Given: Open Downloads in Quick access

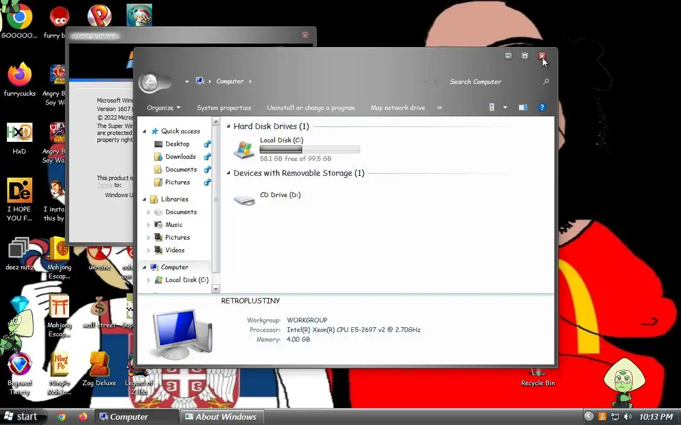Looking at the screenshot, I should pos(180,157).
